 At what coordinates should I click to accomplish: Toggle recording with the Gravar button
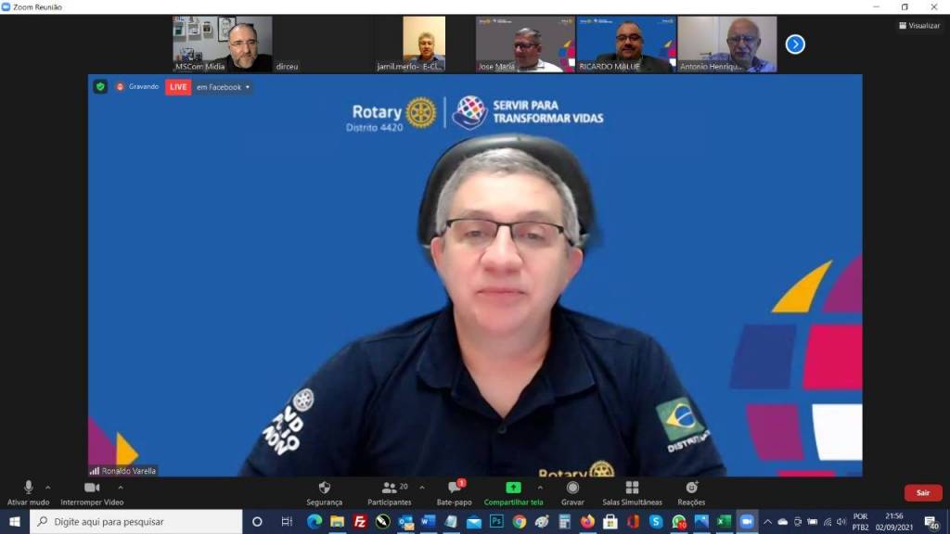[x=572, y=492]
